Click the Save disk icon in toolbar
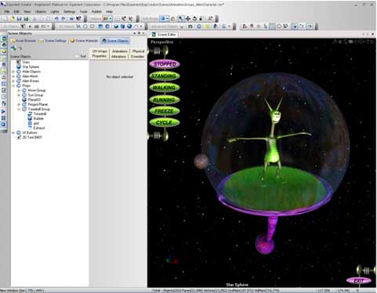 point(19,19)
